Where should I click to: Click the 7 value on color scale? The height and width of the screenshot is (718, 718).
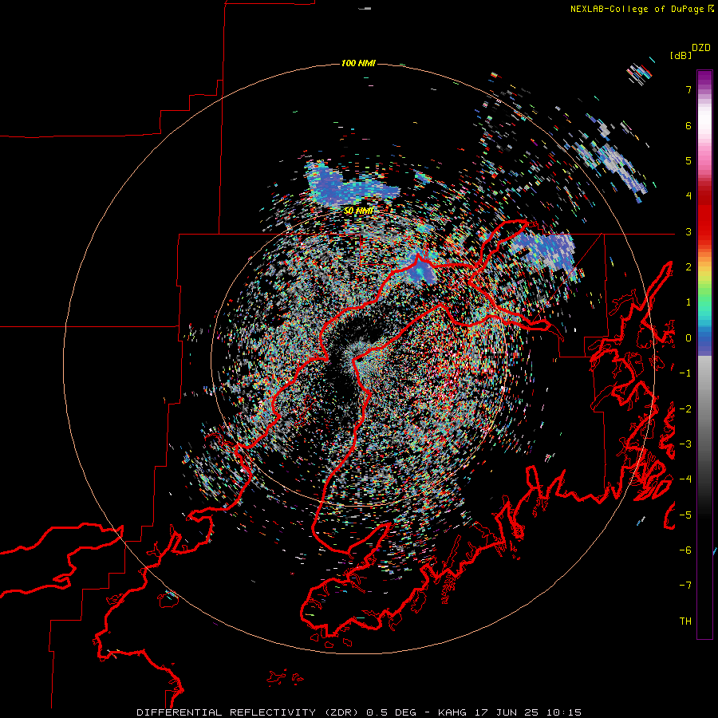[x=688, y=89]
